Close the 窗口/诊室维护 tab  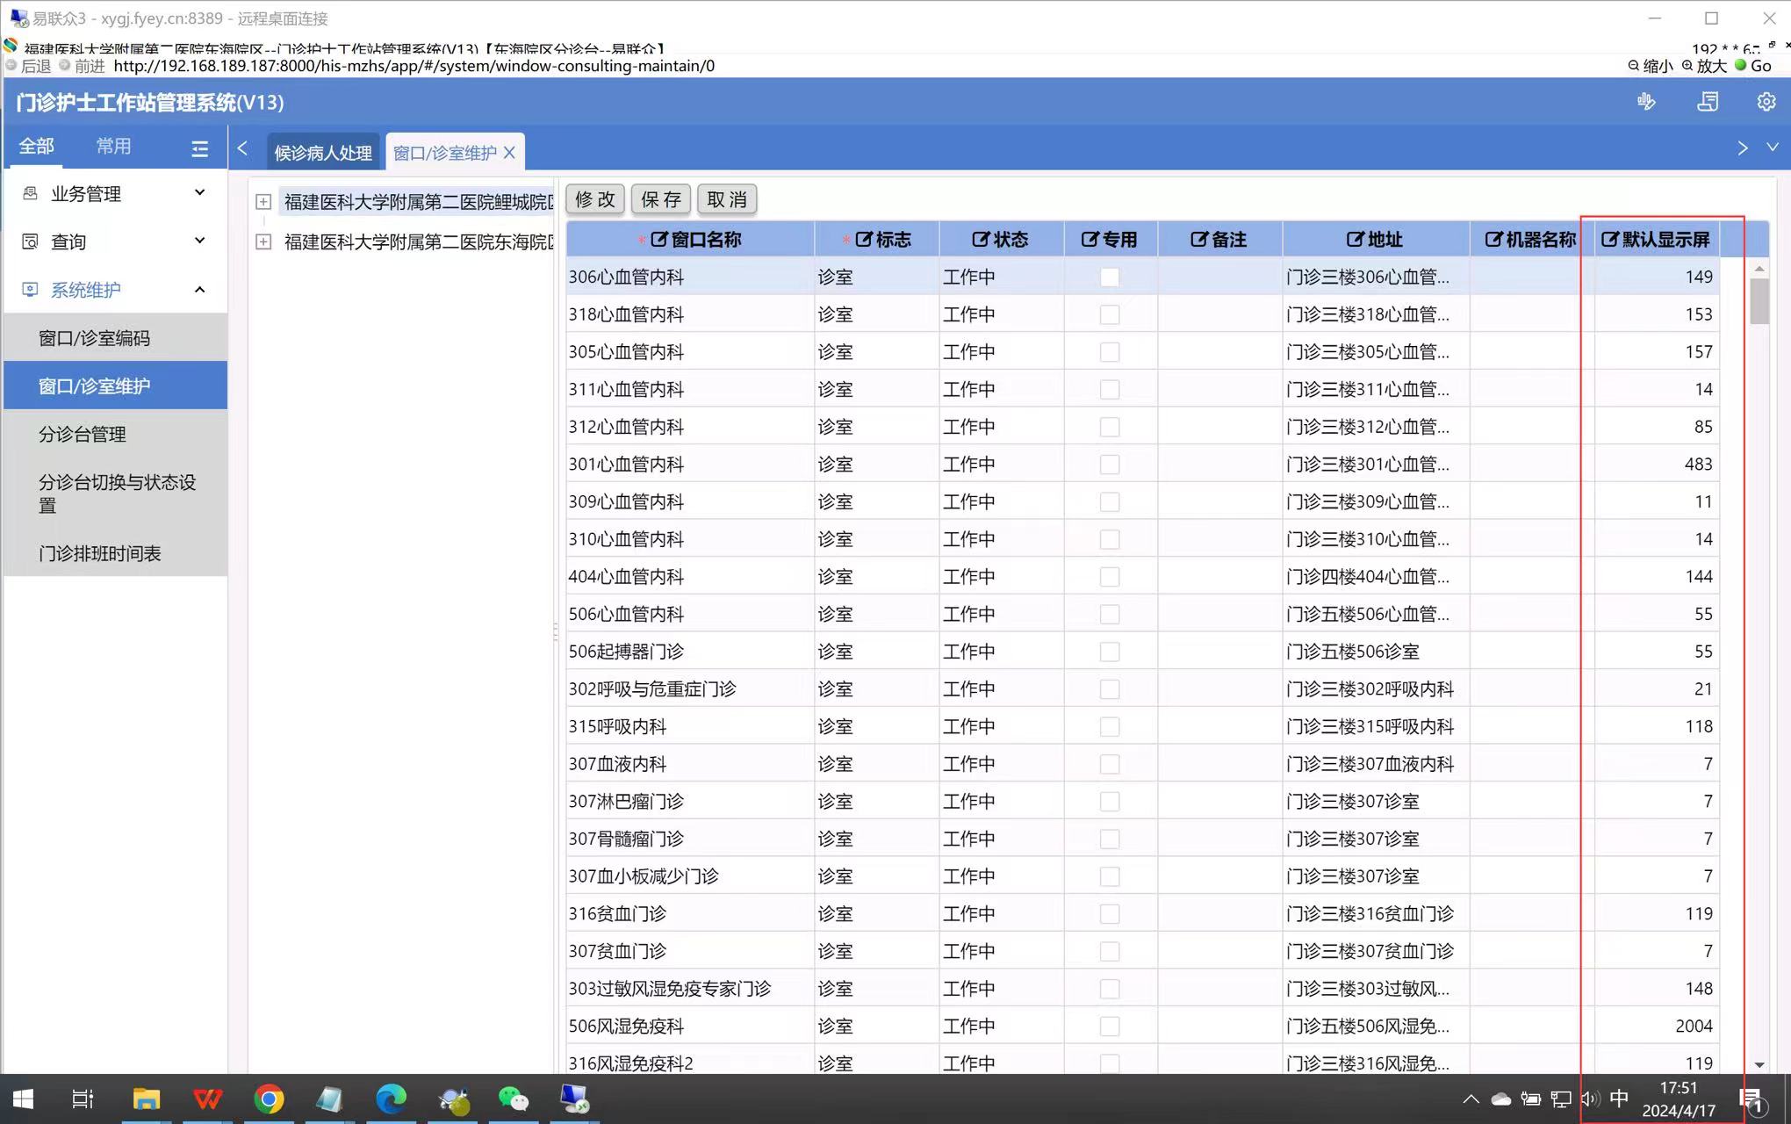pyautogui.click(x=509, y=153)
